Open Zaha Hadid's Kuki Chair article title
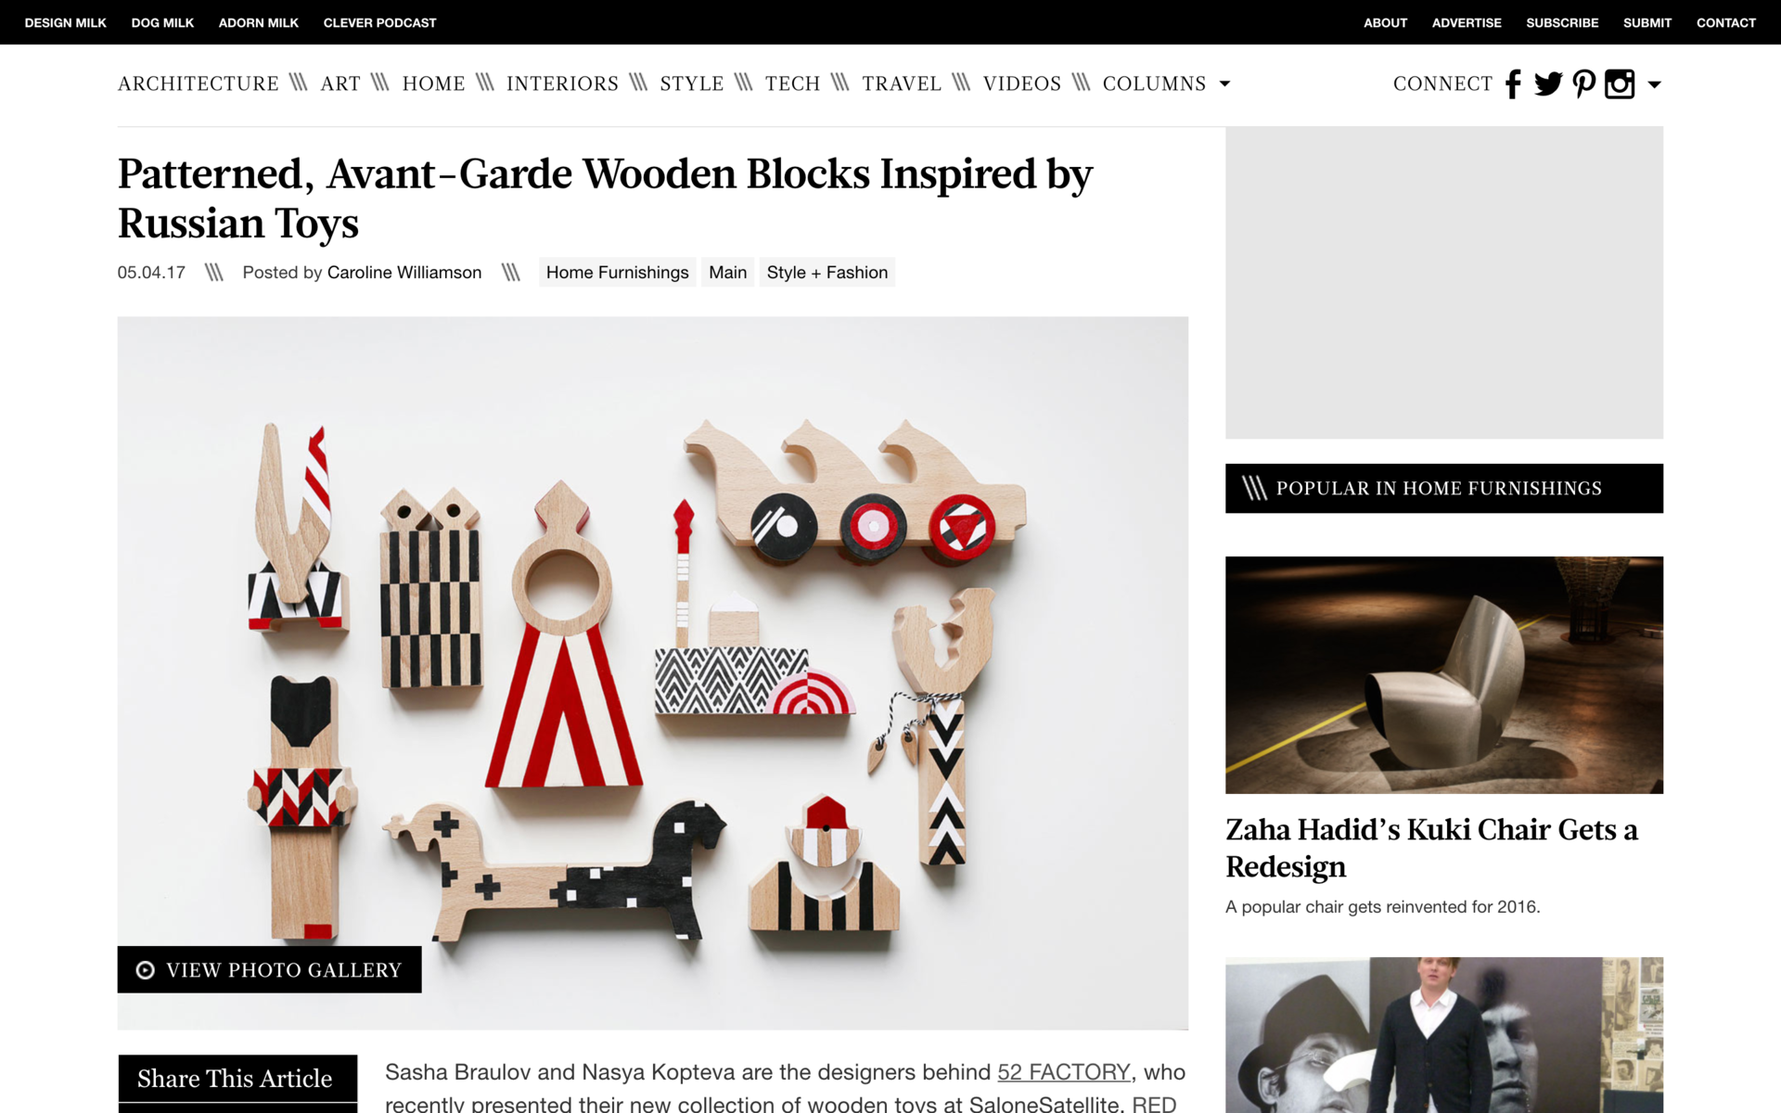 1432,848
